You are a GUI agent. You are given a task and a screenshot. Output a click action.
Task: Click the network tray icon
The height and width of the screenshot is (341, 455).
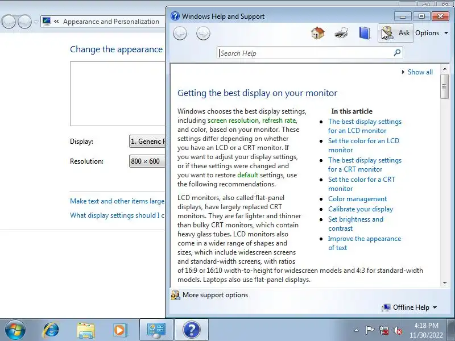tap(383, 330)
